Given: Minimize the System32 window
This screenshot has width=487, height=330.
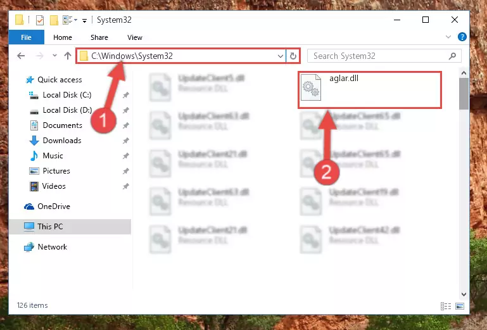Looking at the screenshot, I should 397,20.
